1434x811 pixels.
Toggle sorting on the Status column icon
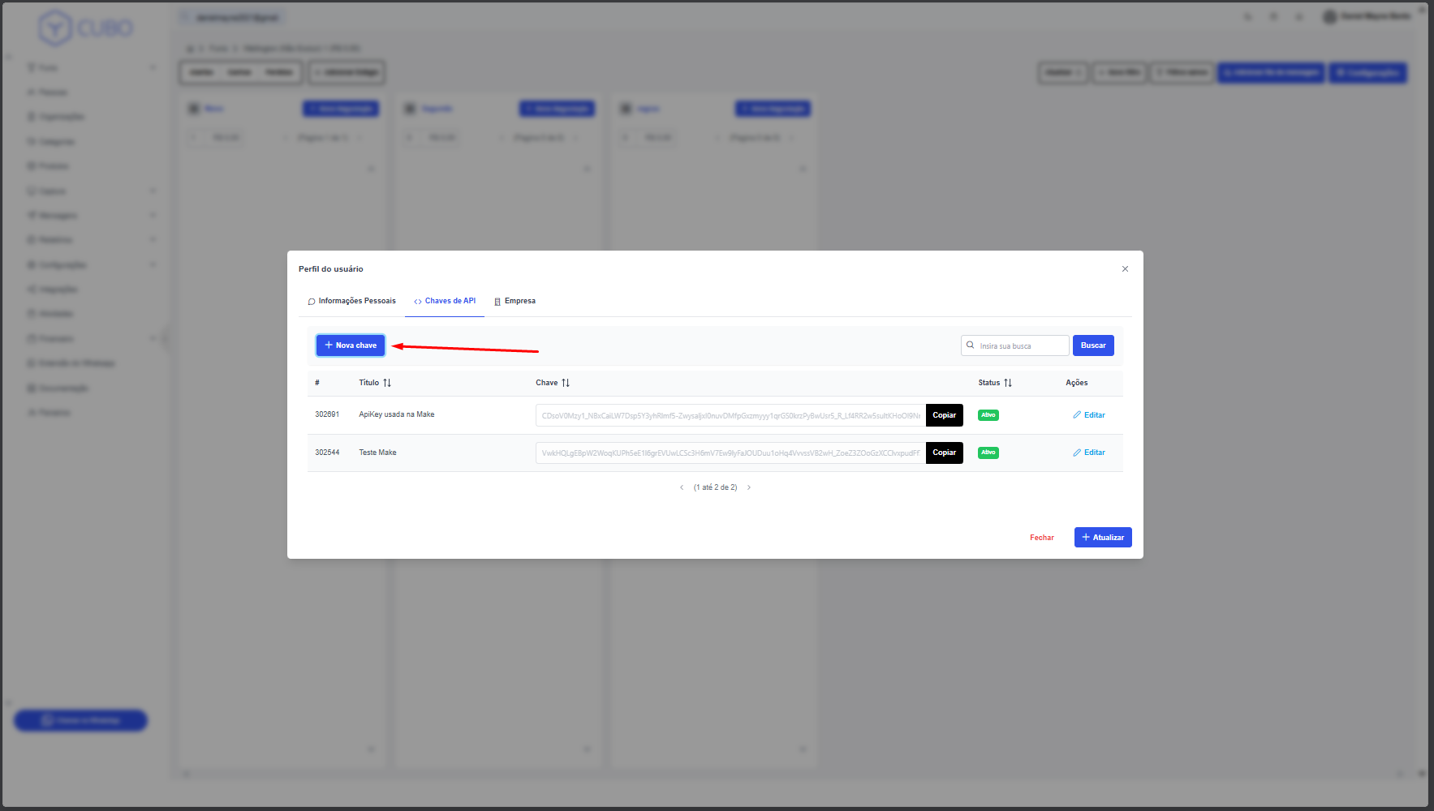(1008, 383)
